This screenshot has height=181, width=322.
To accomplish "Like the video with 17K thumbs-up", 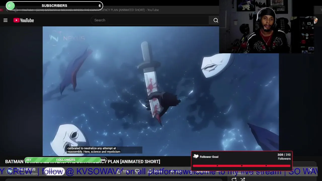I will tap(123, 171).
